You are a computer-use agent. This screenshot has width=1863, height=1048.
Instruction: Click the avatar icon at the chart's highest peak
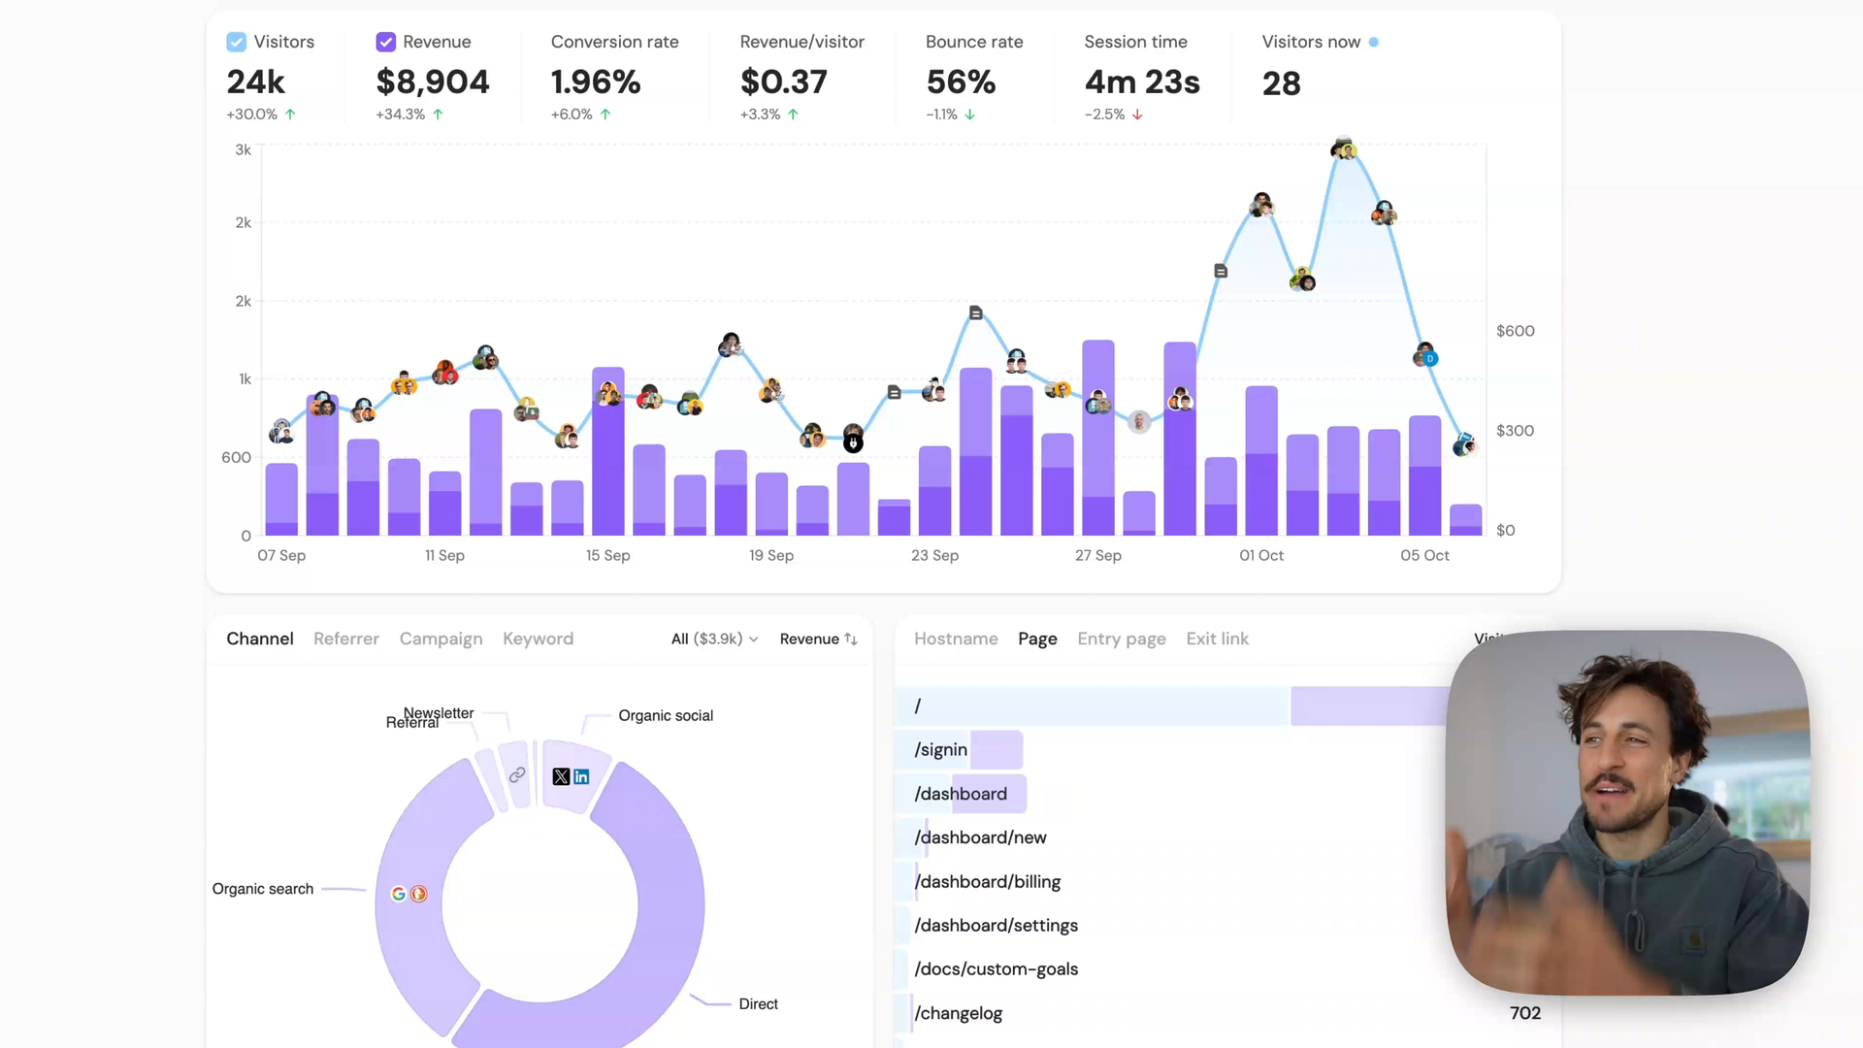[x=1344, y=147]
